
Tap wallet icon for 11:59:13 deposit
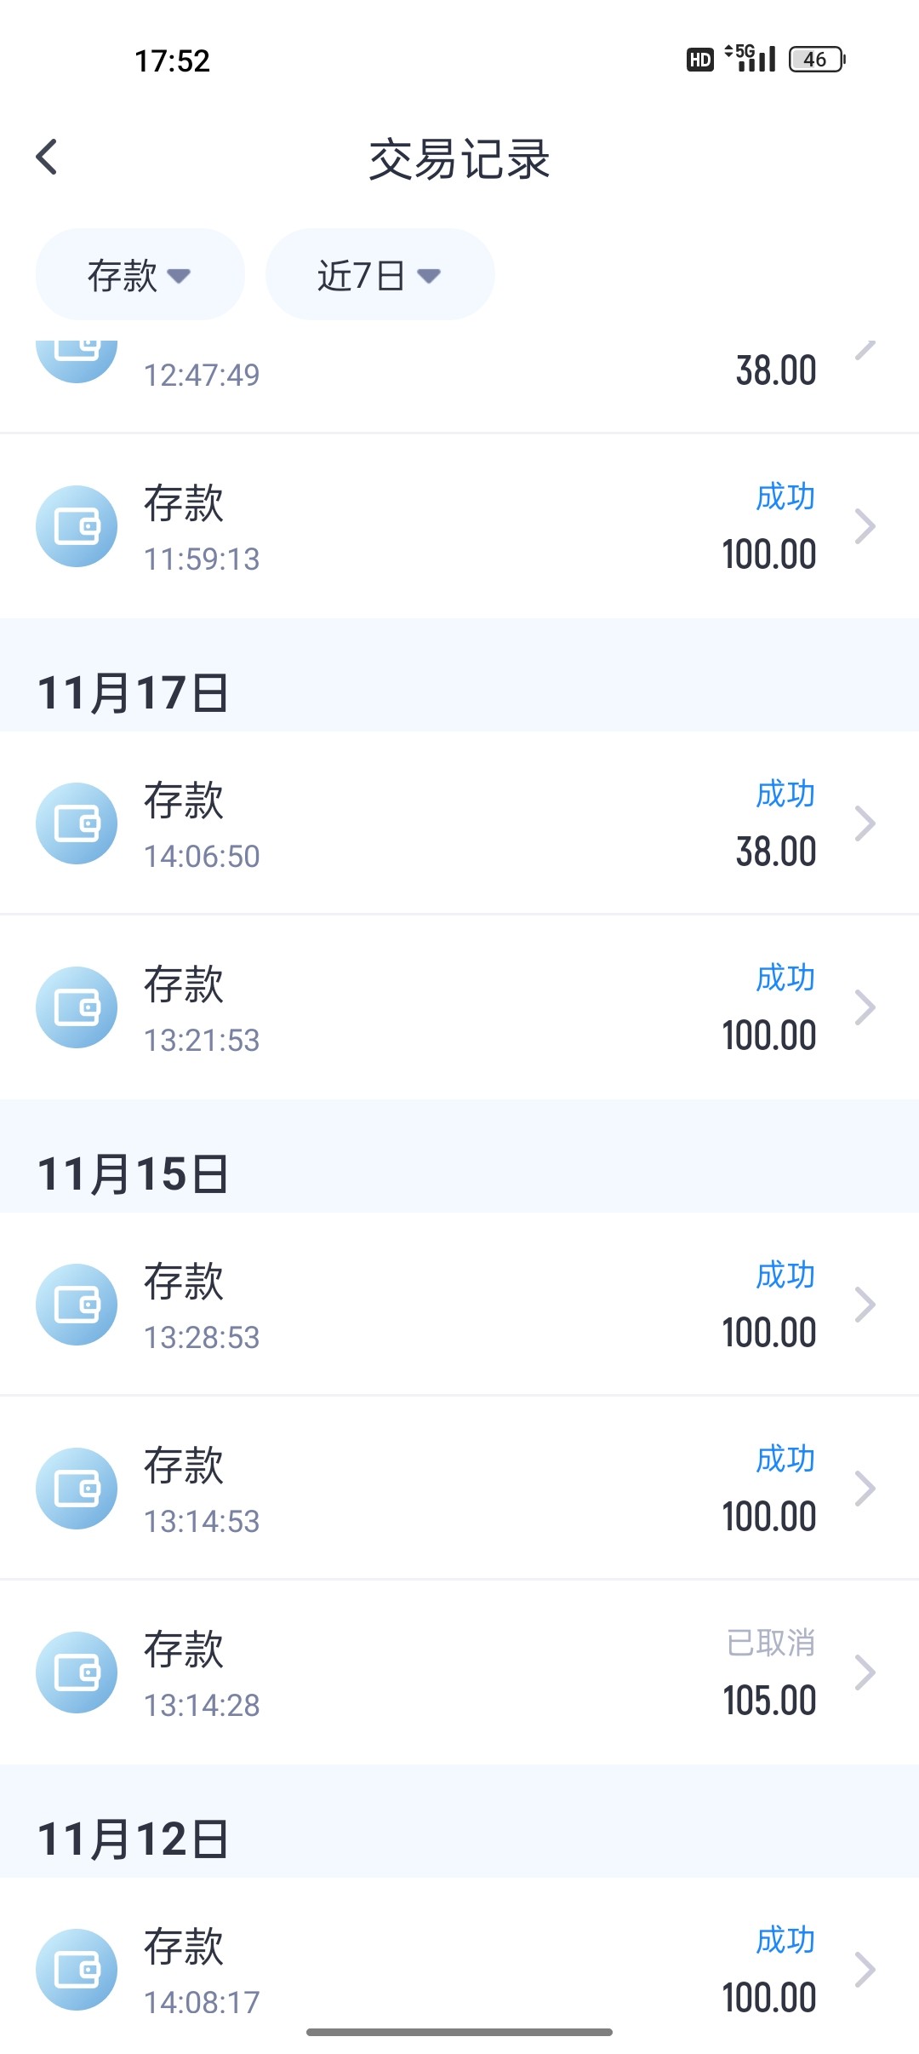click(77, 526)
